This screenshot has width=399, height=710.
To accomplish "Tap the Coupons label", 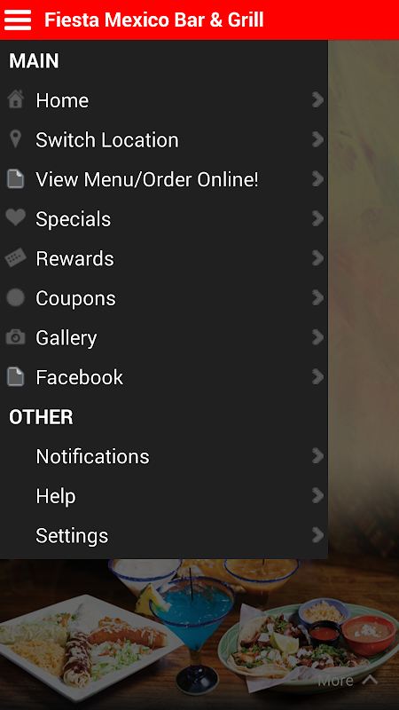I will tap(75, 298).
